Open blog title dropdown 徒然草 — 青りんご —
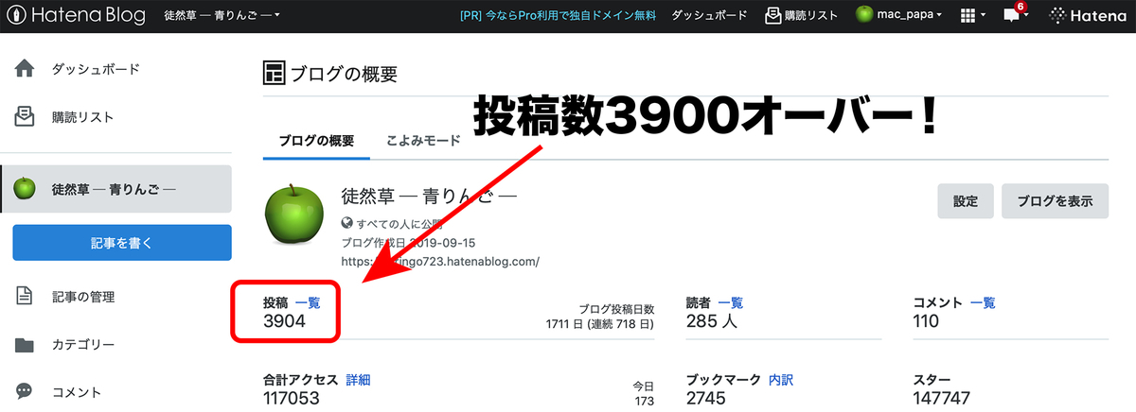This screenshot has width=1136, height=412. pyautogui.click(x=221, y=15)
